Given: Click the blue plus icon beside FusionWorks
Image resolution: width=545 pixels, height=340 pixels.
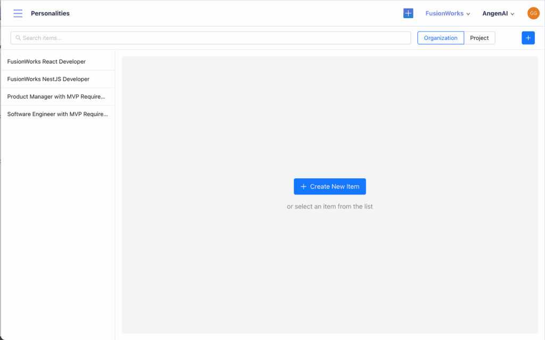Looking at the screenshot, I should (408, 13).
